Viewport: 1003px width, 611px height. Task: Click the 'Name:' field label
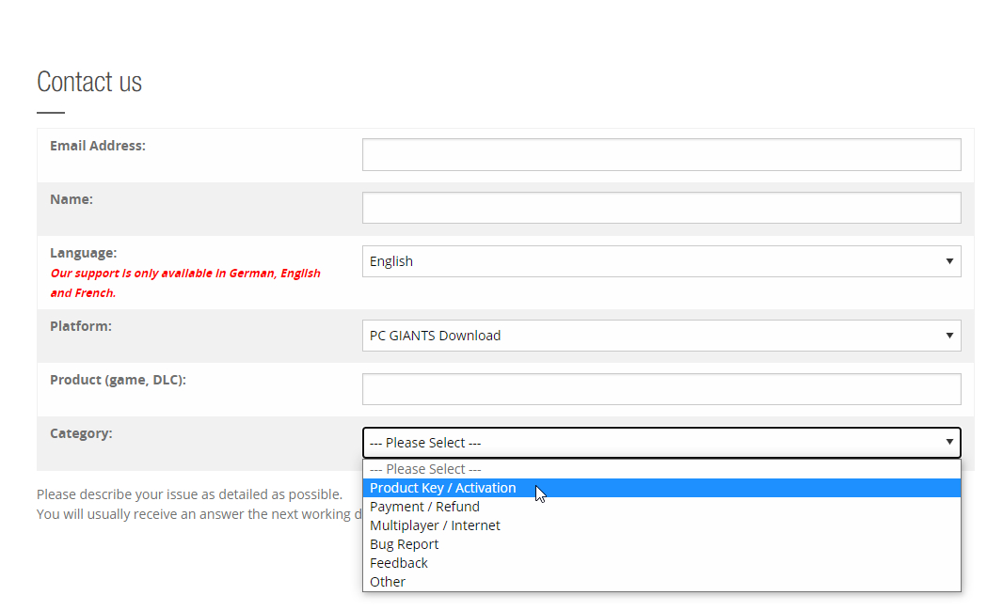click(72, 199)
